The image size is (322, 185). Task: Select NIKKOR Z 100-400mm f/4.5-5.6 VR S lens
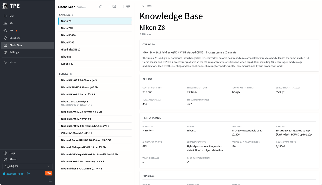(95, 126)
